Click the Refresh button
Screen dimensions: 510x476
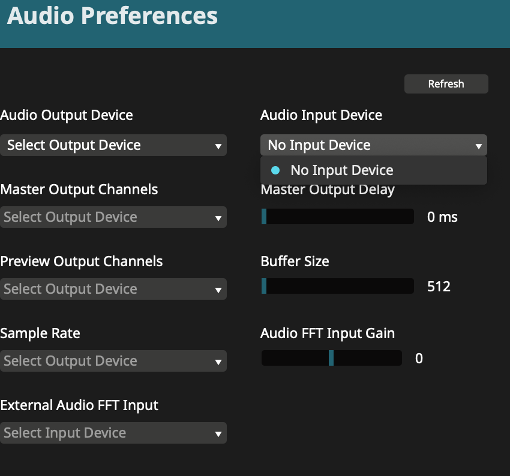pyautogui.click(x=446, y=84)
